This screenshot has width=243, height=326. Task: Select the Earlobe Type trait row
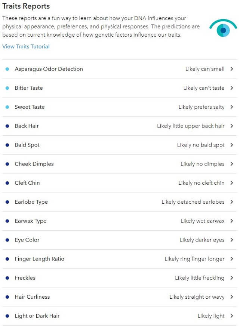point(120,202)
